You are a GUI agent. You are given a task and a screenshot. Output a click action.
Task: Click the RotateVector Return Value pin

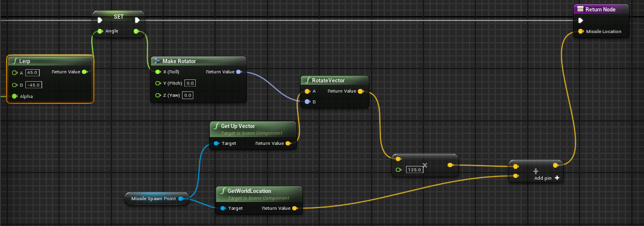coord(360,91)
